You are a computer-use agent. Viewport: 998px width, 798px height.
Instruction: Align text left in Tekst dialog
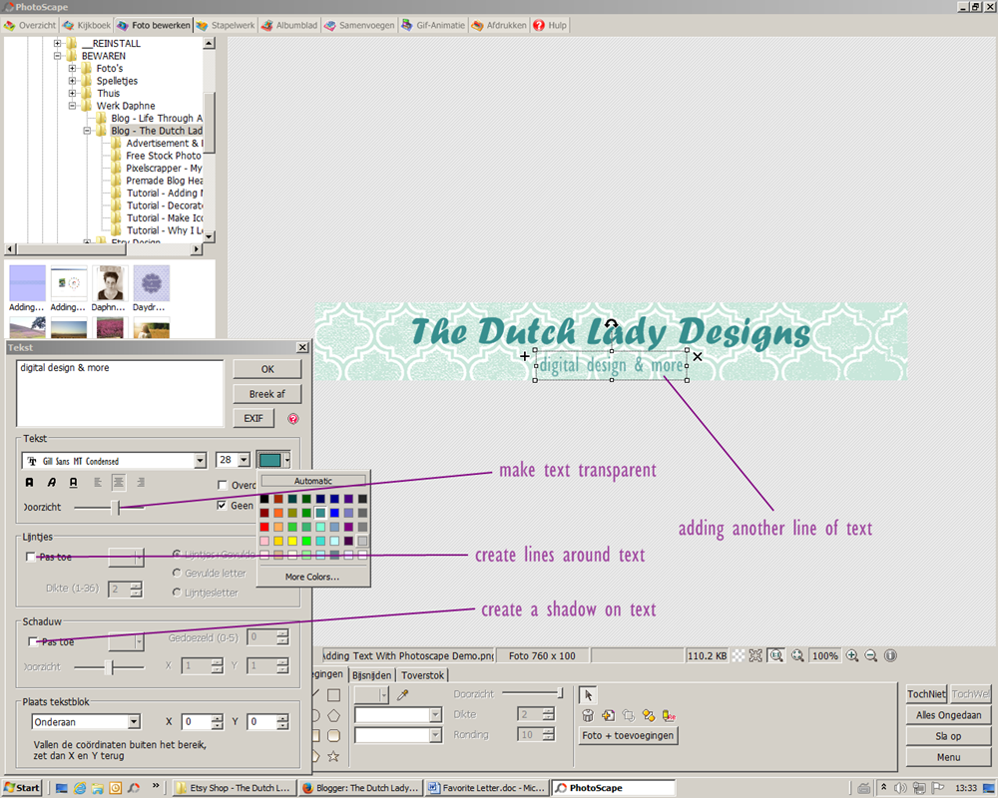(98, 483)
